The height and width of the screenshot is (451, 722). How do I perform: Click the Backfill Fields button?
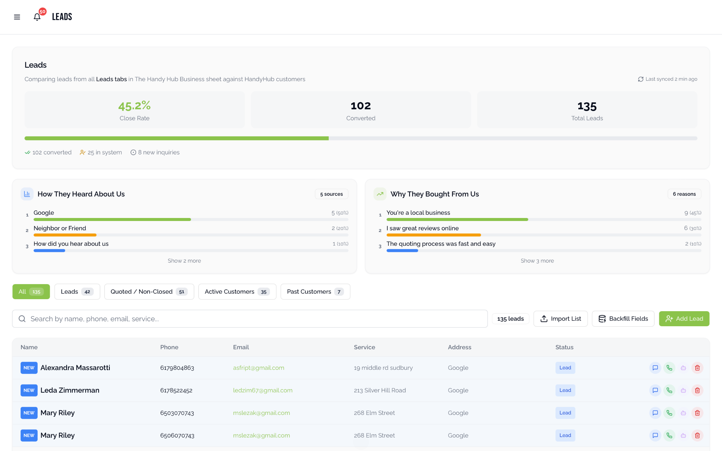tap(623, 319)
